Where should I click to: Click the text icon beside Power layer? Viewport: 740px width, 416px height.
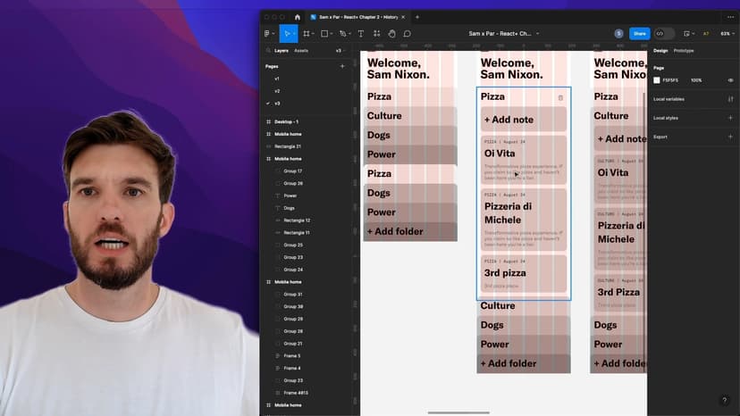[x=277, y=196]
